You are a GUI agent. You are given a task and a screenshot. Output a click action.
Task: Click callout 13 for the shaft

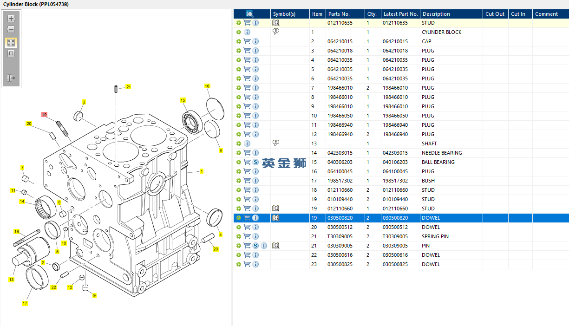pos(11,280)
